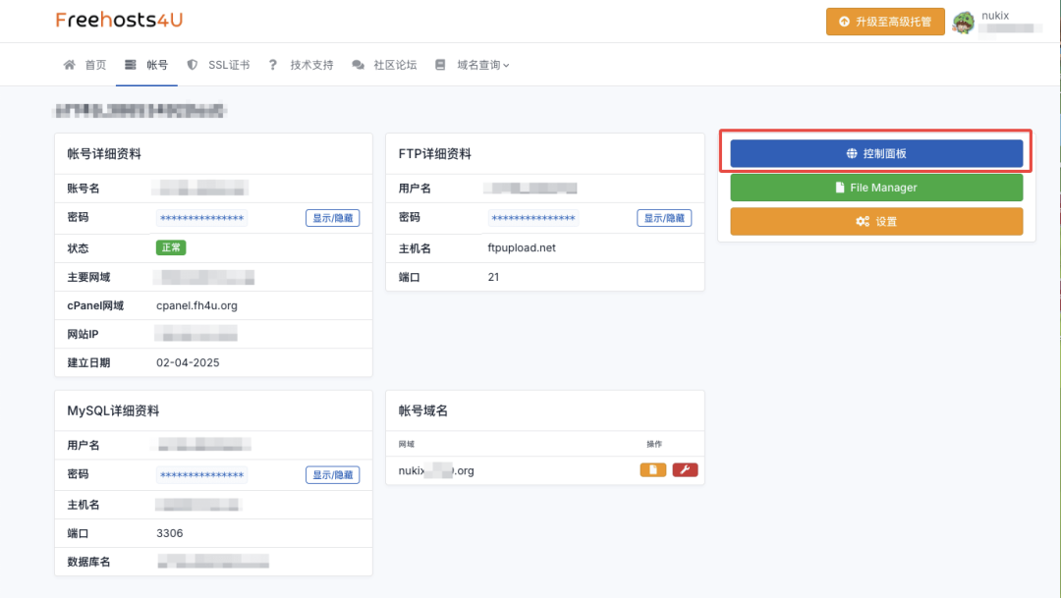Click the FTP详细资料 panel heading
This screenshot has height=598, width=1061.
(434, 154)
